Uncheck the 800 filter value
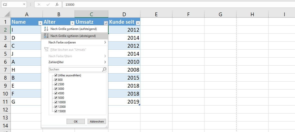Screen dimensions: 295x132 56,80
